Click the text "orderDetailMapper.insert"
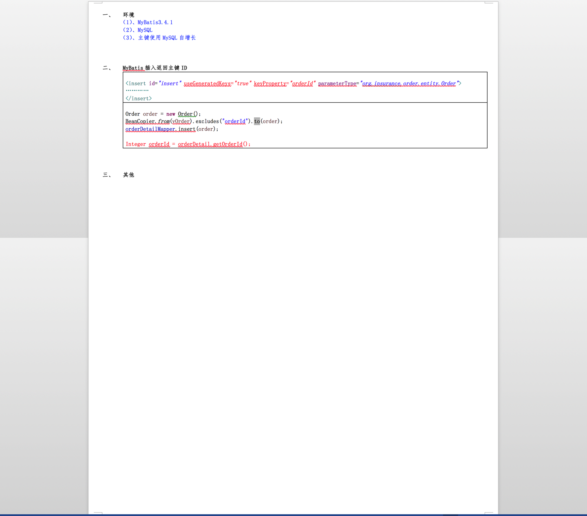Viewport: 587px width, 516px height. click(x=160, y=129)
